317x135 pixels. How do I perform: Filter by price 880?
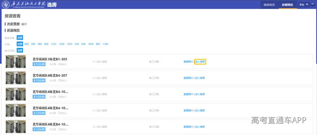[27, 44]
